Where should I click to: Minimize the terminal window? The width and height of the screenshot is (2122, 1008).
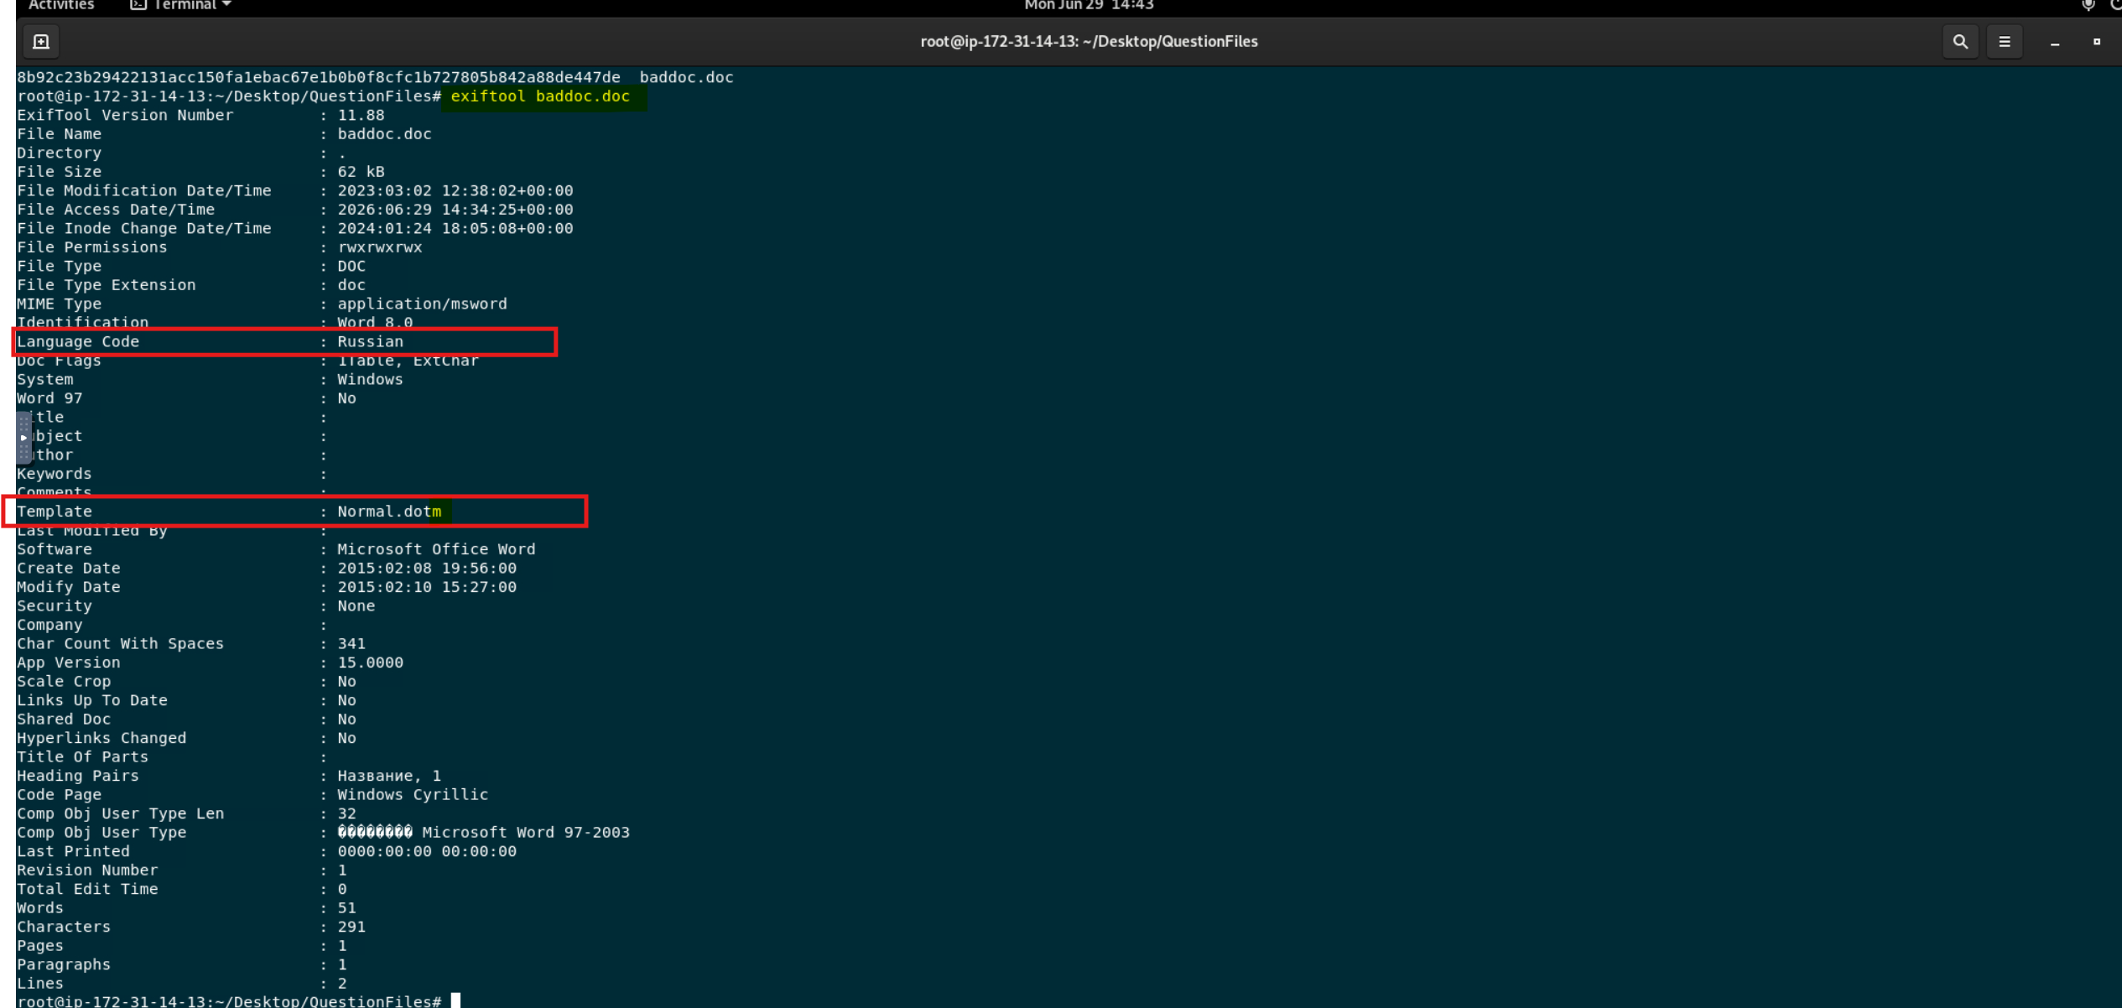[x=2055, y=42]
